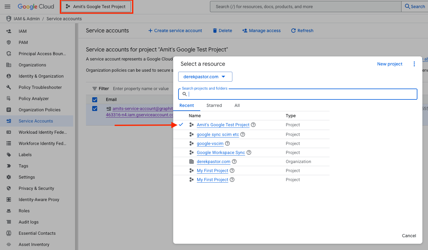Screen dimensions: 428x250
Task: Switch to the Starred tab
Action: tap(214, 105)
